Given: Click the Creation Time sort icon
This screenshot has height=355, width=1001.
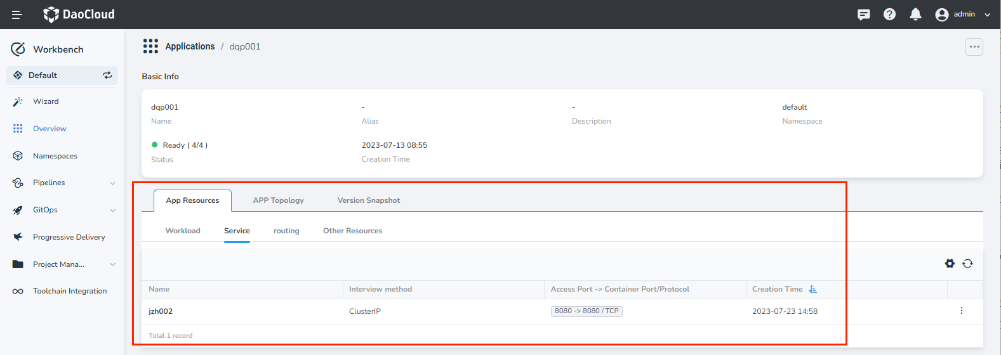Looking at the screenshot, I should point(812,289).
